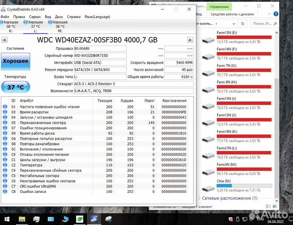Select drive Farm3N (M:) in Explorer
The image size is (293, 225).
pyautogui.click(x=237, y=169)
